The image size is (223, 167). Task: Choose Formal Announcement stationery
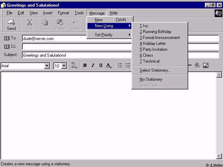pos(160,38)
